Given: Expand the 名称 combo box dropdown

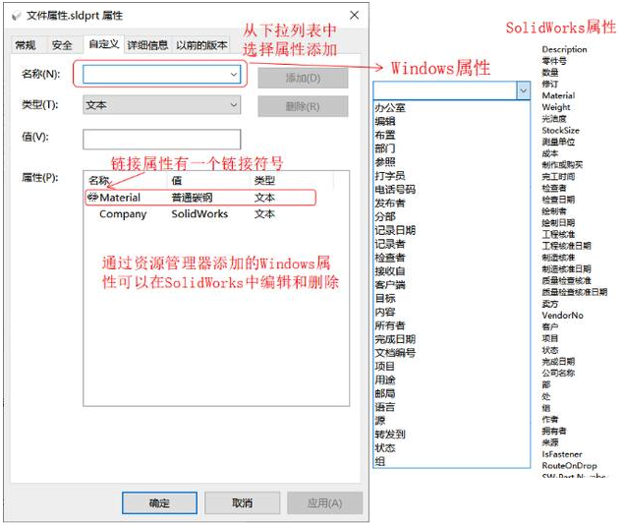Looking at the screenshot, I should [x=233, y=74].
